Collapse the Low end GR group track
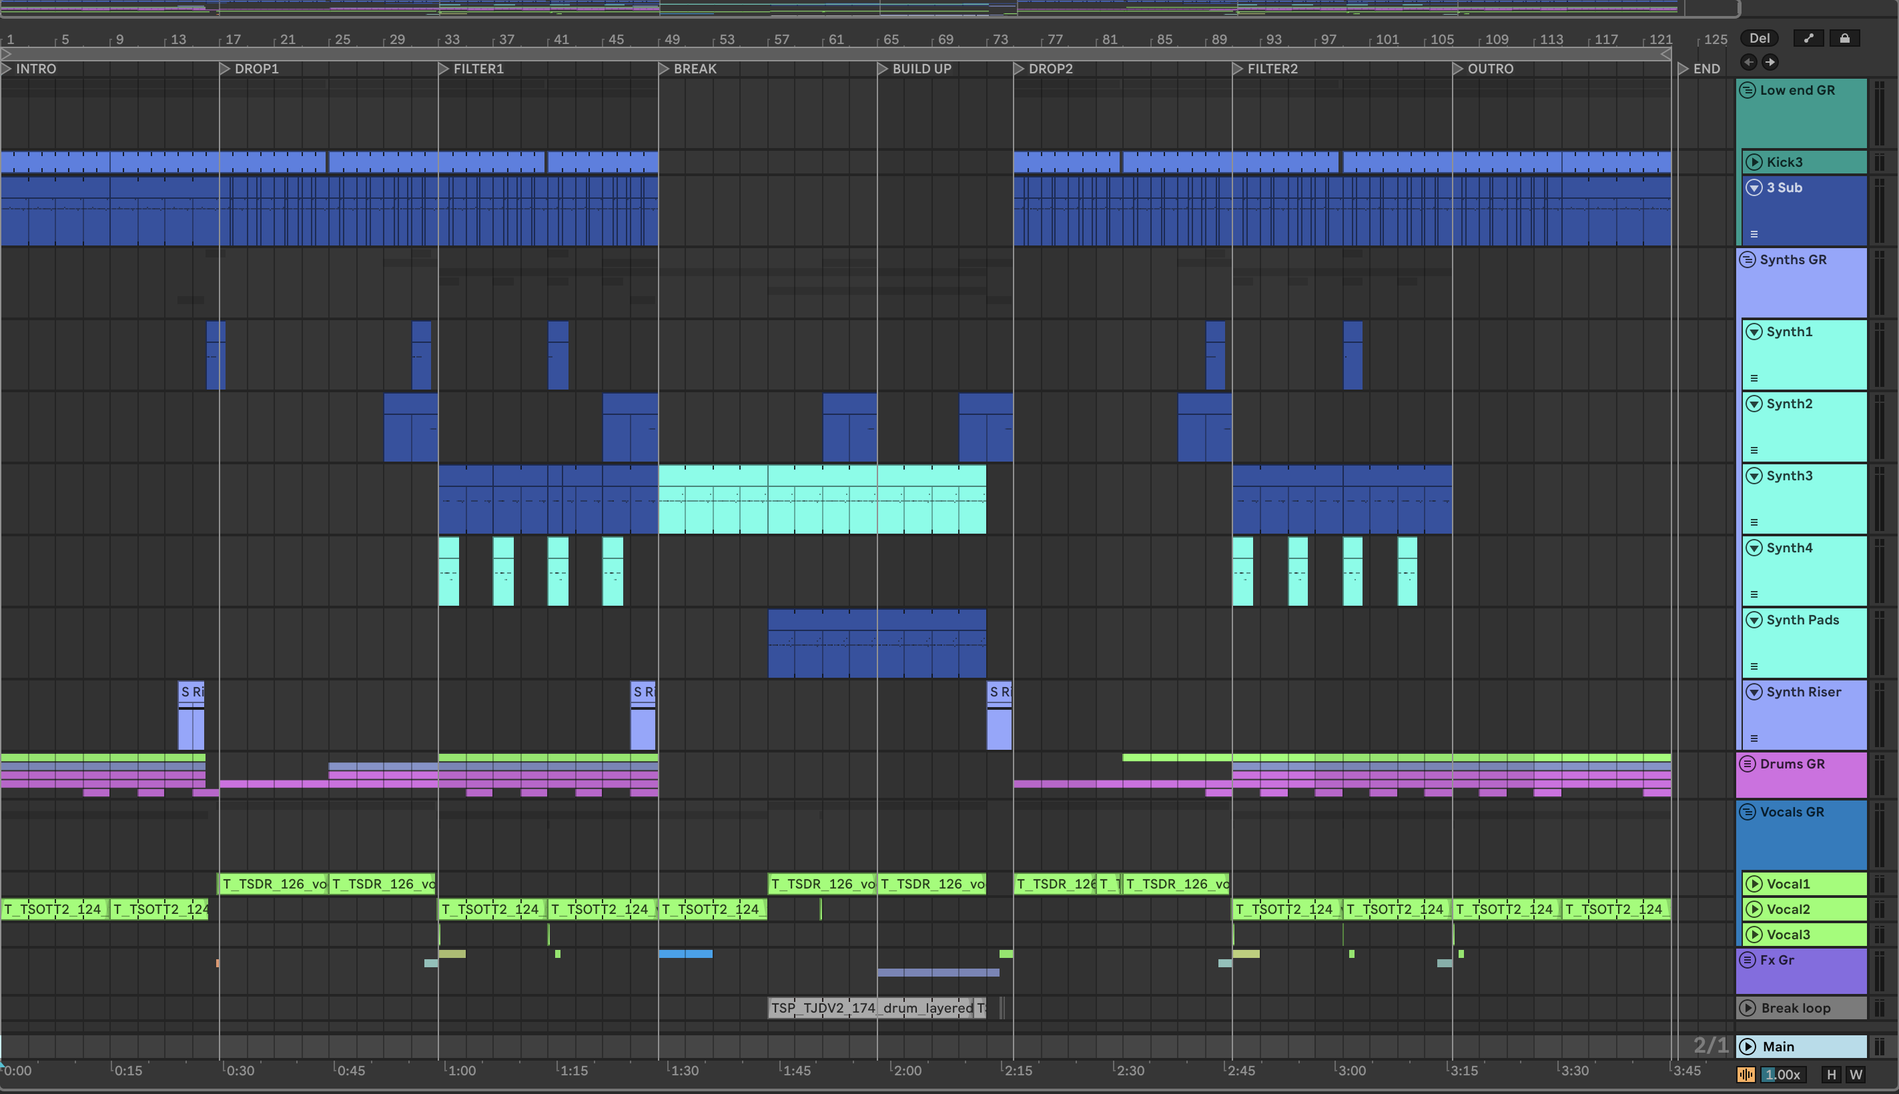 [1748, 90]
